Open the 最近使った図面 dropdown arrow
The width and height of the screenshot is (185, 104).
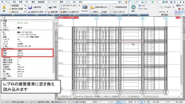pos(25,9)
